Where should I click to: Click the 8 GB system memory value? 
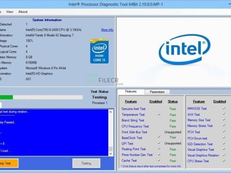(29, 57)
